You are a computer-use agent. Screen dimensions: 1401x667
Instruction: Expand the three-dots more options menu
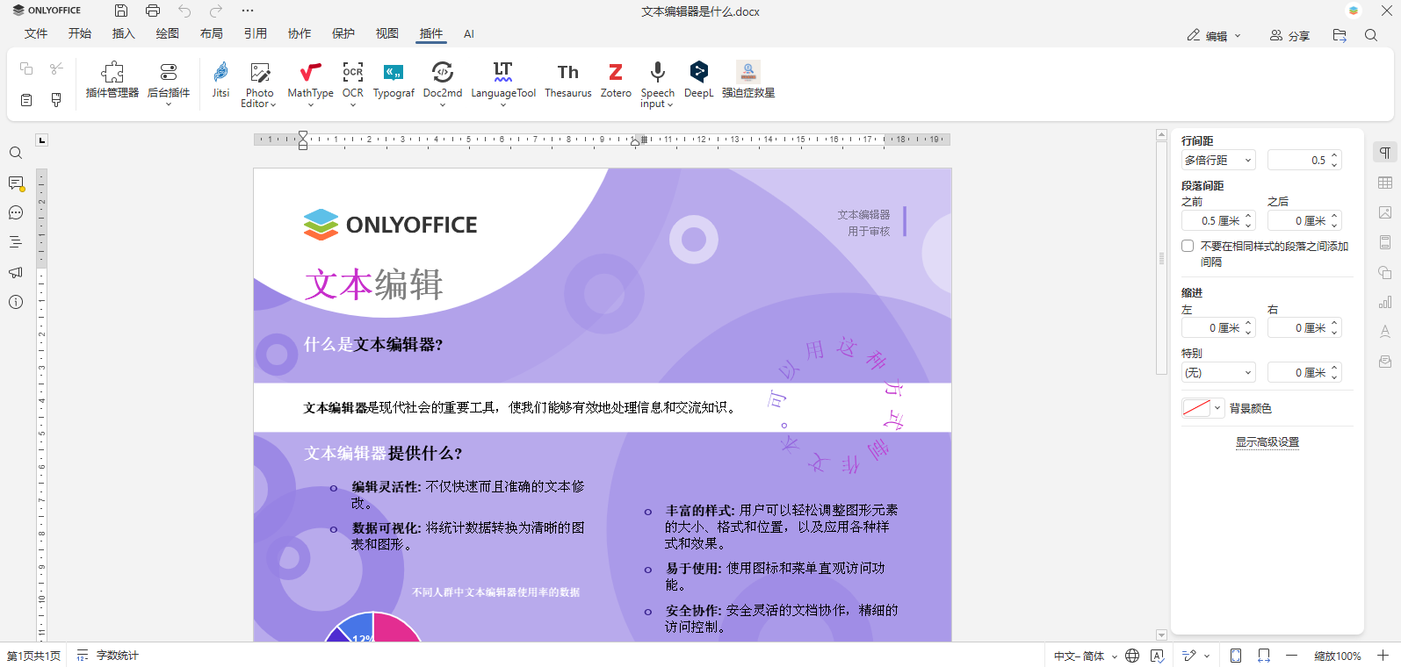pos(248,11)
